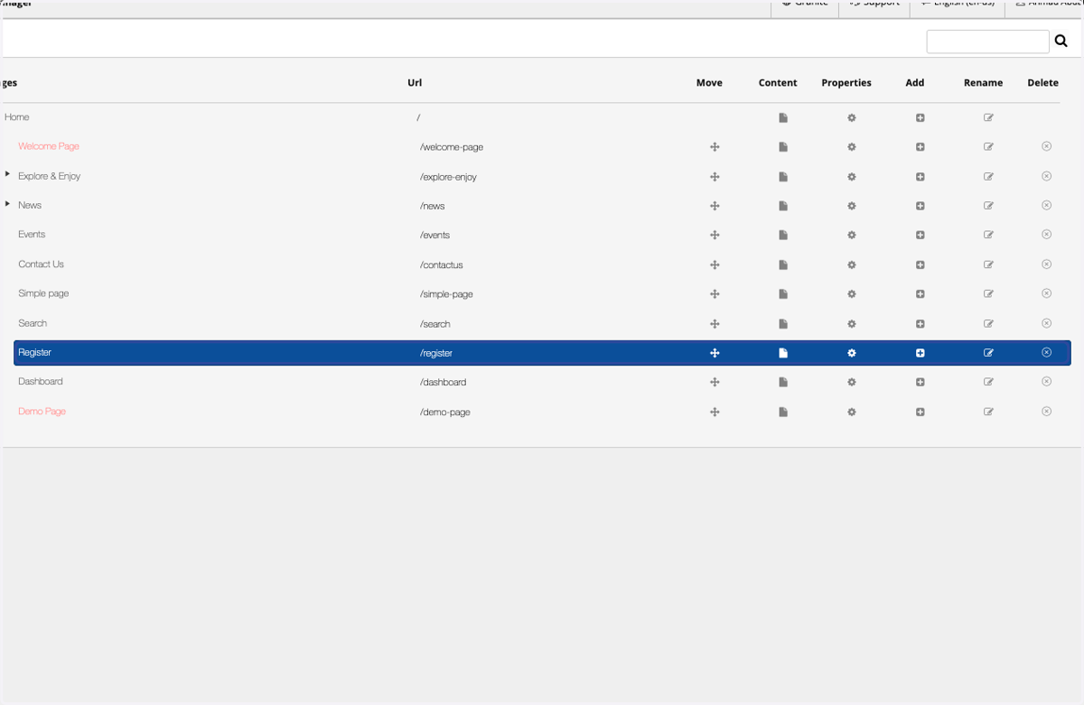Click the /explore-enjoy url text

point(448,177)
